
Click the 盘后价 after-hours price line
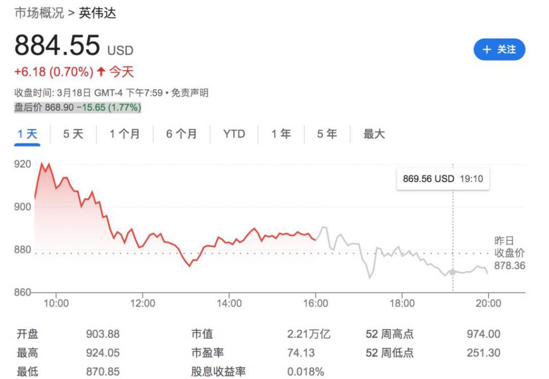coord(78,107)
